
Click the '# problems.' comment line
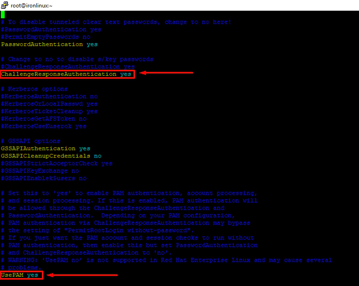tap(21, 267)
